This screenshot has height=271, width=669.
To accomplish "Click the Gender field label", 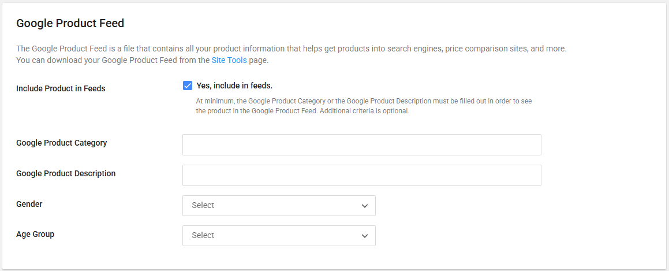I will [x=29, y=204].
